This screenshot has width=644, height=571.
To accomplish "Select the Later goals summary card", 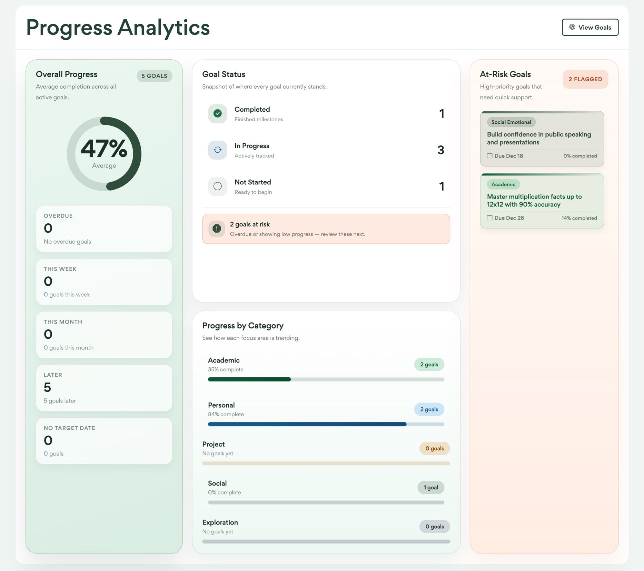I will pyautogui.click(x=104, y=388).
